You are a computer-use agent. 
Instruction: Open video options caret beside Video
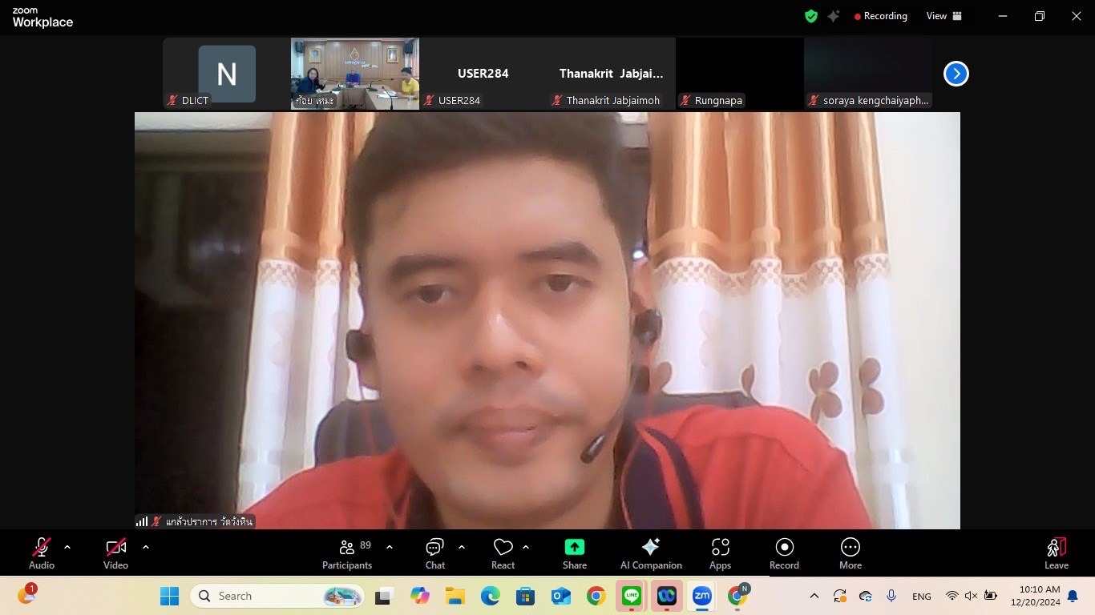(146, 547)
